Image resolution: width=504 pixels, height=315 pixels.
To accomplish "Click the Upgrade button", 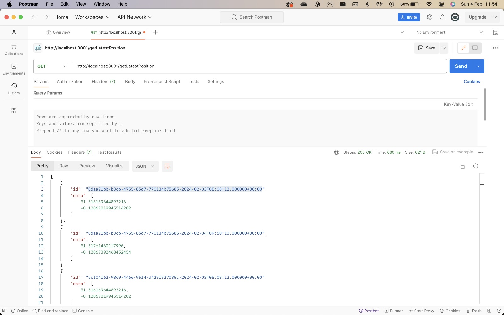I will point(478,17).
